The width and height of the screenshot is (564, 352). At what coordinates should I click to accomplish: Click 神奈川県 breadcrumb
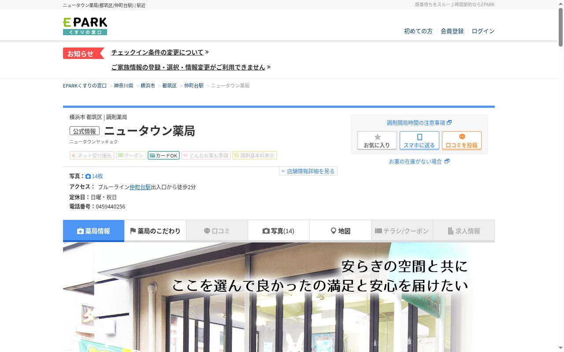[123, 86]
